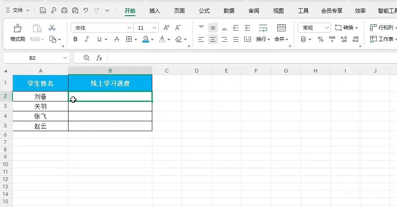Click the Copy icon
Viewport: 397px width, 207px height.
point(53,39)
